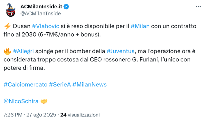The width and height of the screenshot is (206, 121).
Task: Click the #SerieA hashtag
Action: tap(60, 85)
